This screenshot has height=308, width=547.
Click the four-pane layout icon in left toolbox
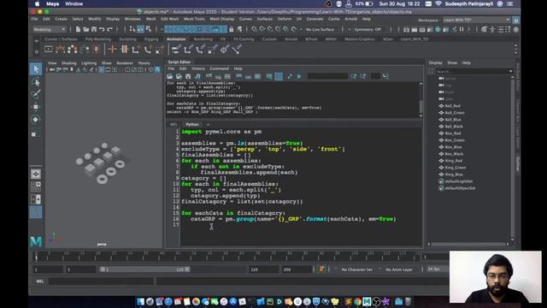[36, 187]
